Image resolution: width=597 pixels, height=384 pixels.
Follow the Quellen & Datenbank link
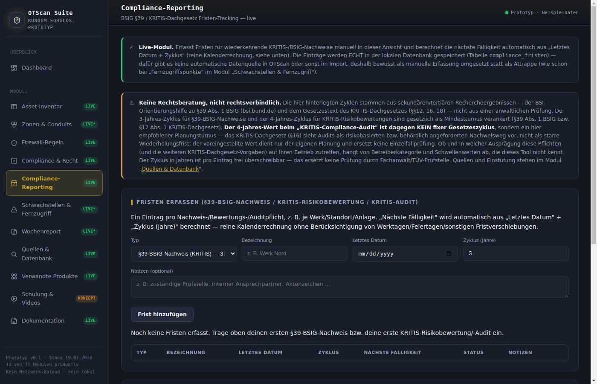coord(170,169)
